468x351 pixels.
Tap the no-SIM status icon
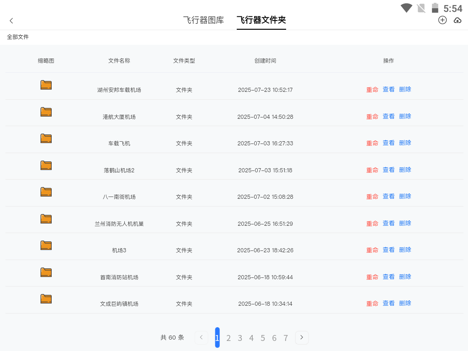click(x=421, y=8)
